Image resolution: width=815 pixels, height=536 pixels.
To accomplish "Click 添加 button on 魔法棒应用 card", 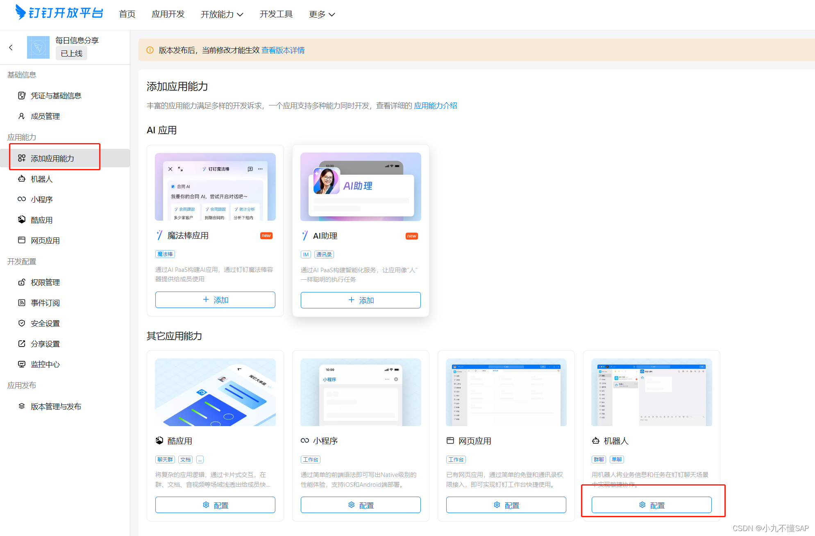I will click(215, 300).
